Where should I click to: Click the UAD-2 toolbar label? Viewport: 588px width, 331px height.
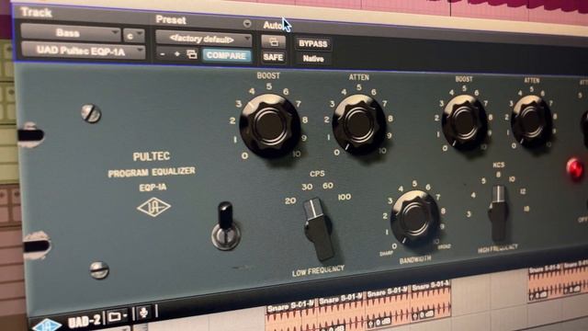coord(85,321)
